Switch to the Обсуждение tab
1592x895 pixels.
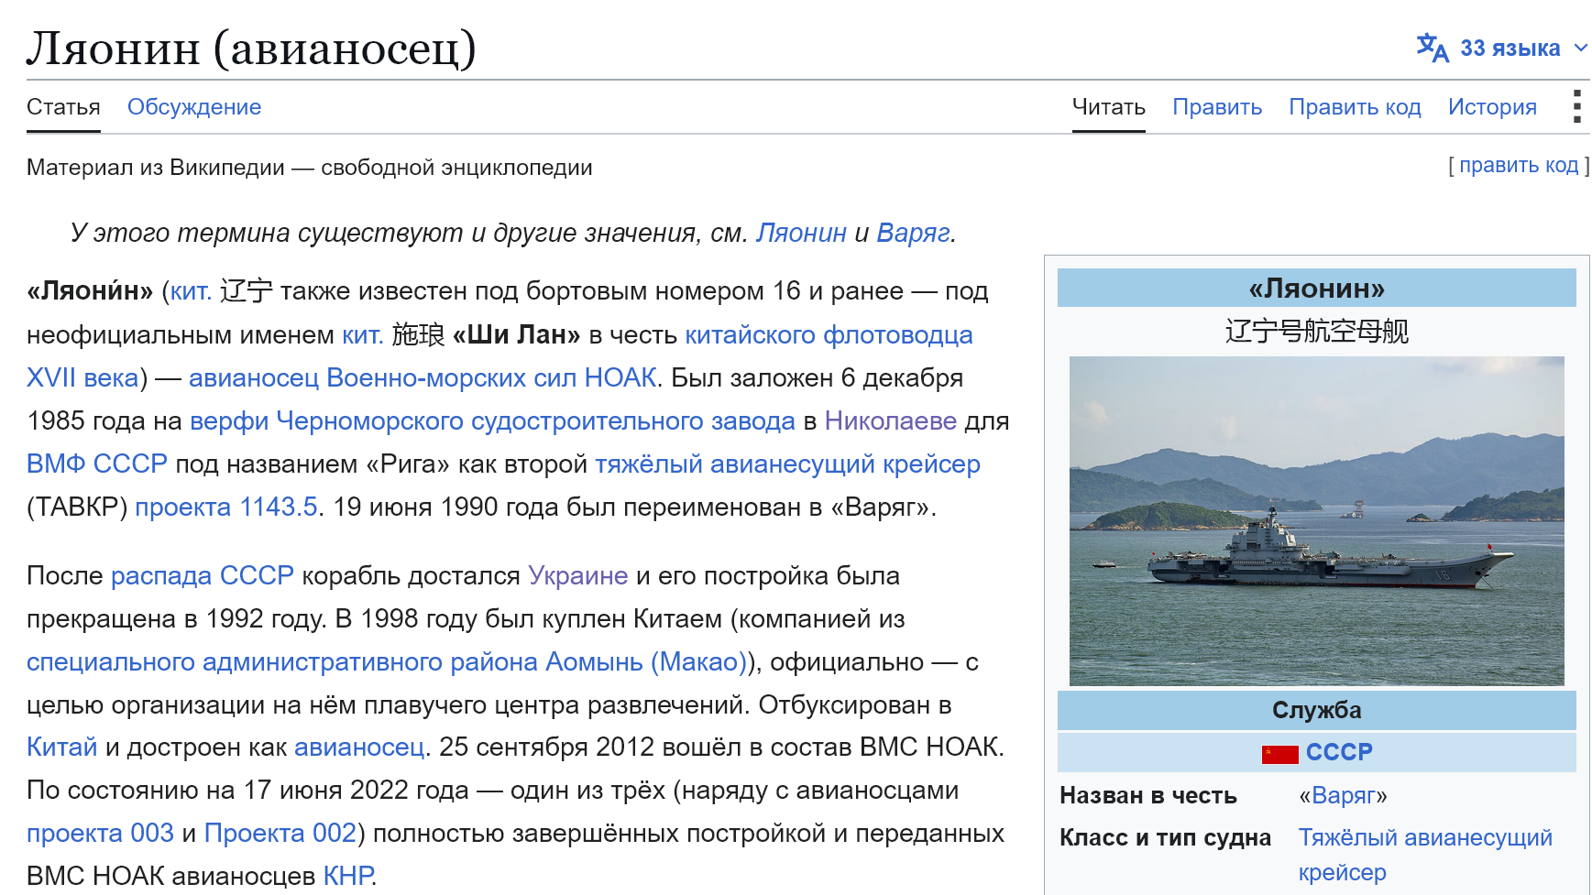click(194, 107)
